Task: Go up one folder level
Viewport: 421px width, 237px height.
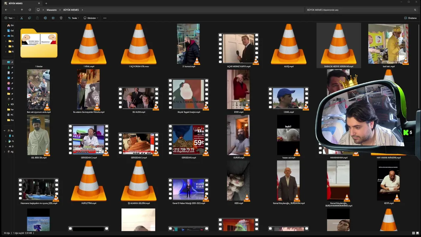Action: (x=22, y=10)
